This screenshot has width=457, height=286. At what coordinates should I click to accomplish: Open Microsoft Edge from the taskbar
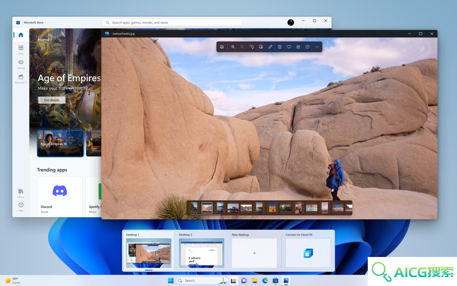coord(265,281)
